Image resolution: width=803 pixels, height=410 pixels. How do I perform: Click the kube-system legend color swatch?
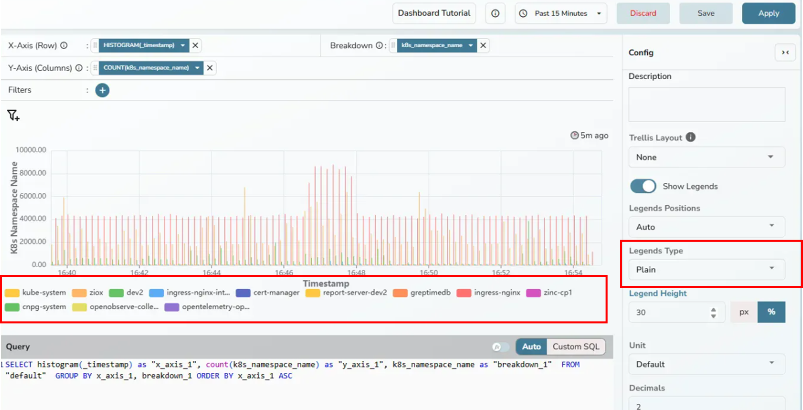(12, 293)
